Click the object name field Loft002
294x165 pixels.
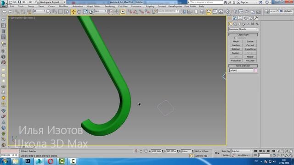pos(241,71)
